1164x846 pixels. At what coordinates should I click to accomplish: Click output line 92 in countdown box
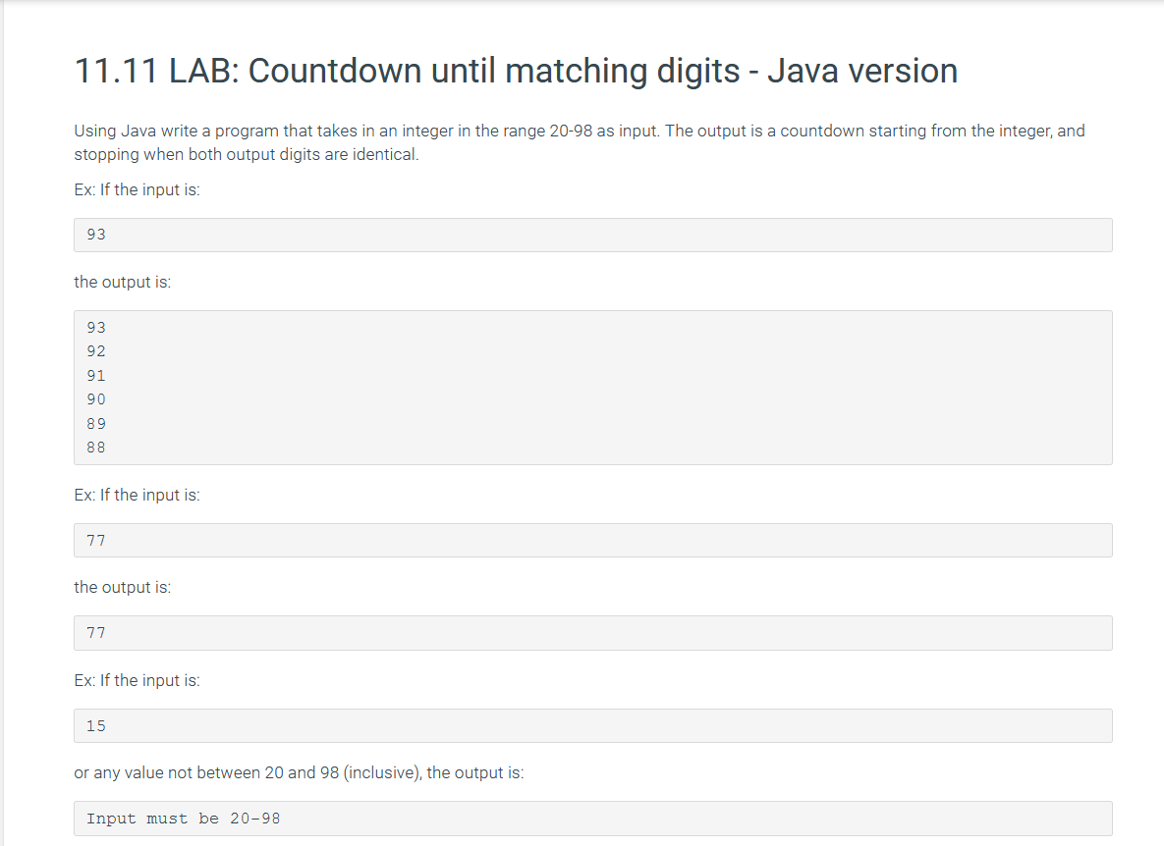click(x=96, y=350)
